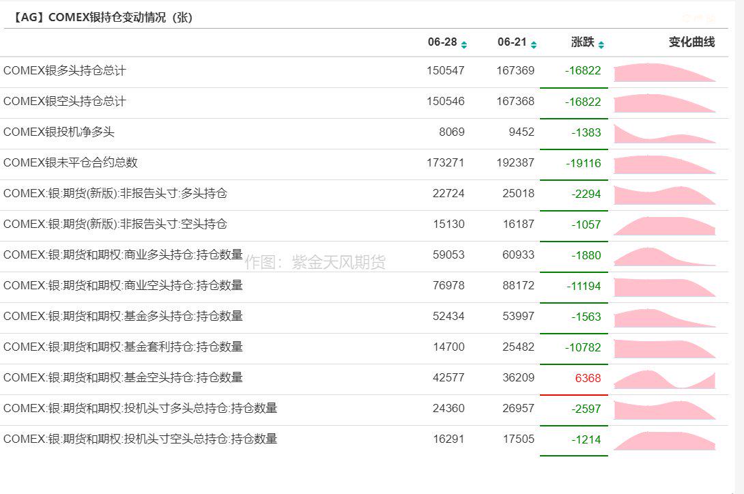The height and width of the screenshot is (494, 744).
Task: Click the 150547 value in 06-28 column
Action: [x=446, y=71]
